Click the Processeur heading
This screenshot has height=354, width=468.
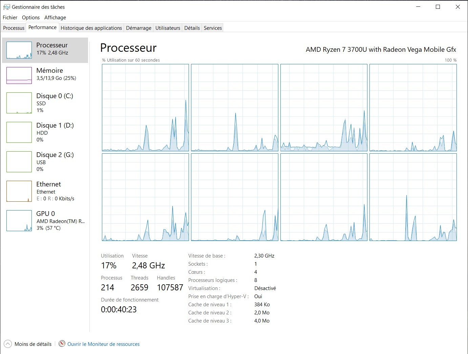[x=128, y=48]
